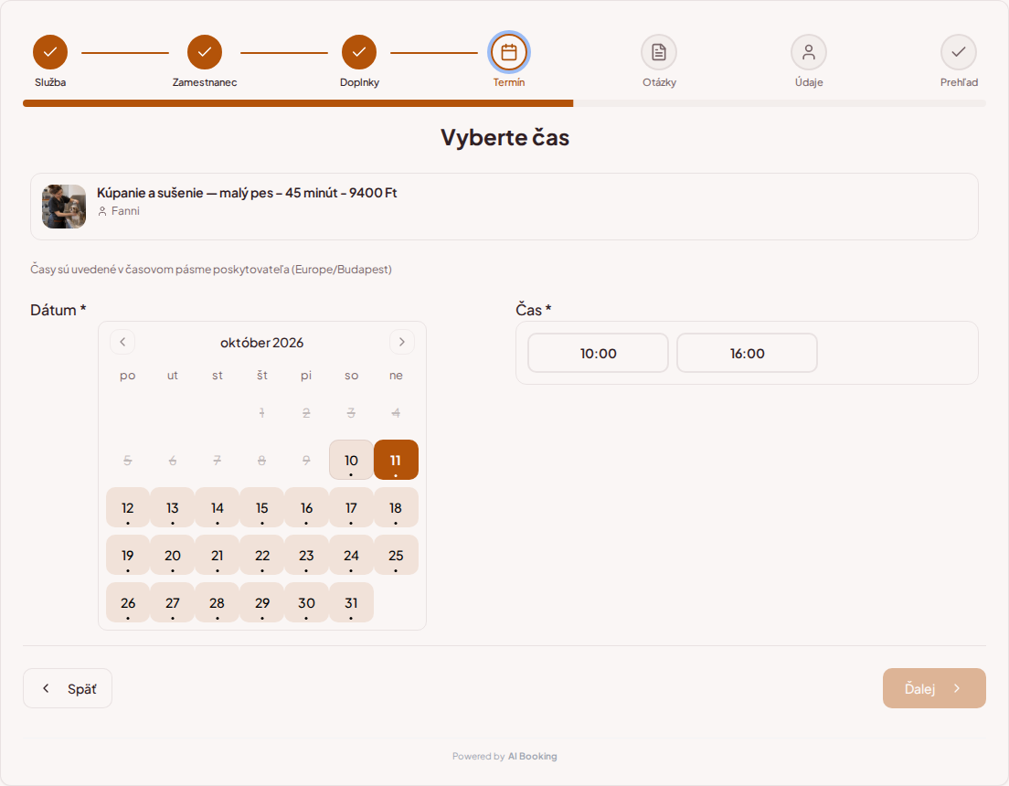Click the Späť back button
The height and width of the screenshot is (786, 1009).
68,688
